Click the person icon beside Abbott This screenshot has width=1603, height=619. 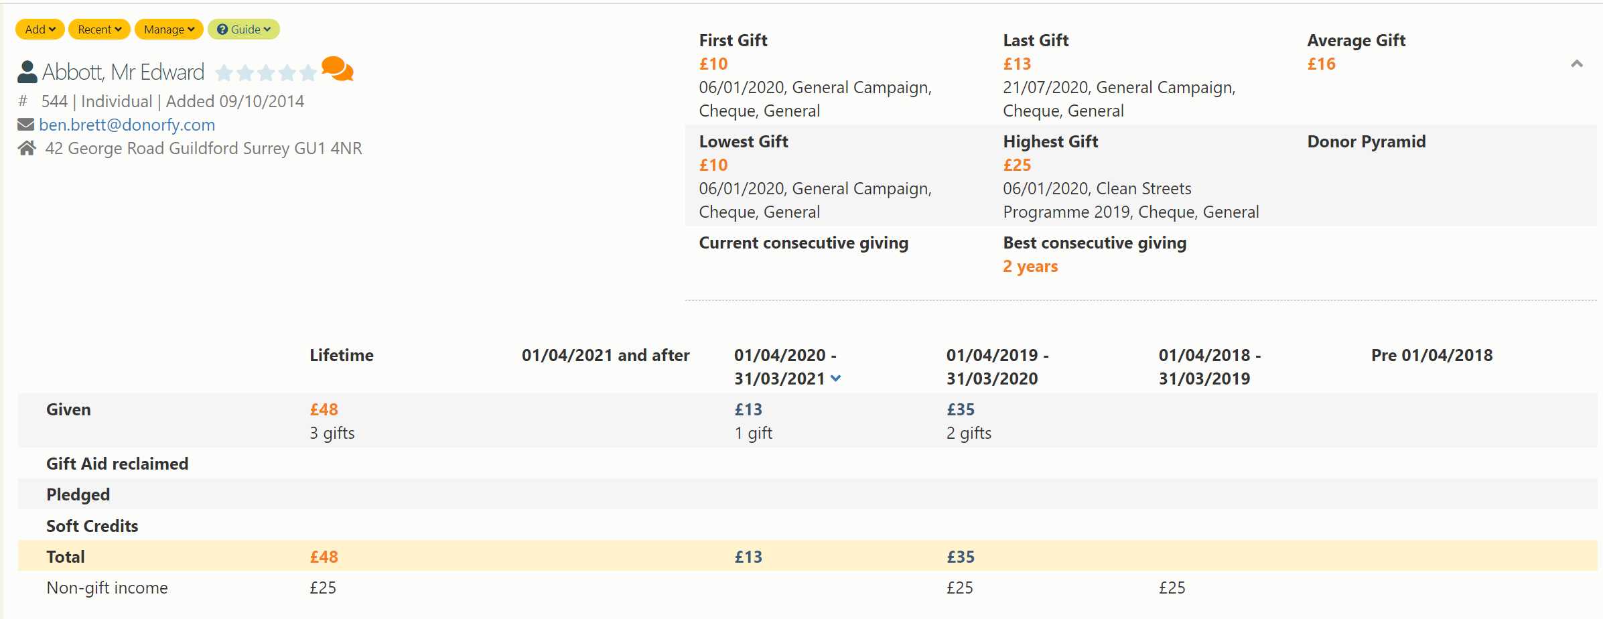(x=27, y=72)
